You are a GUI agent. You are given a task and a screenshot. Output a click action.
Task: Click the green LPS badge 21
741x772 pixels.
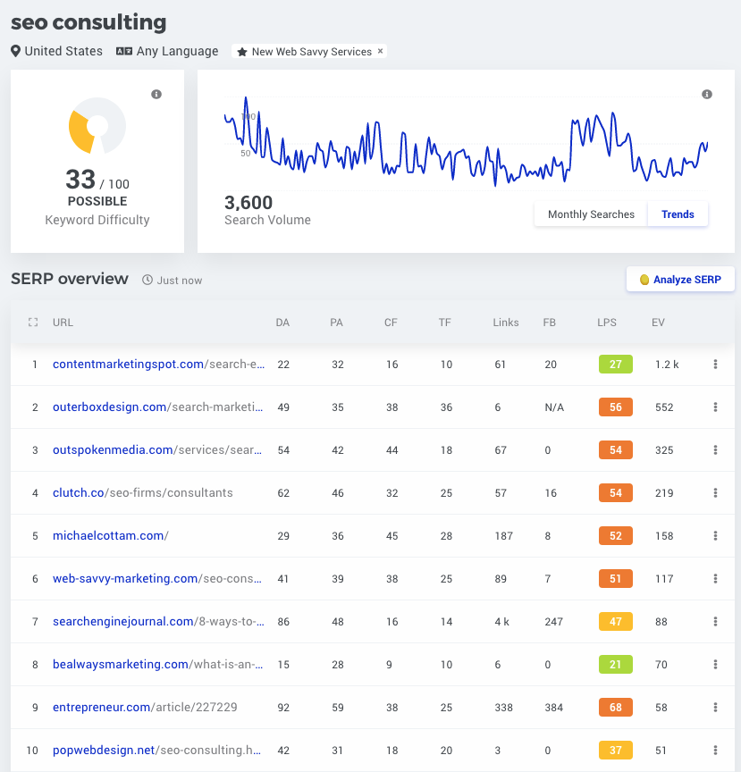(x=615, y=664)
